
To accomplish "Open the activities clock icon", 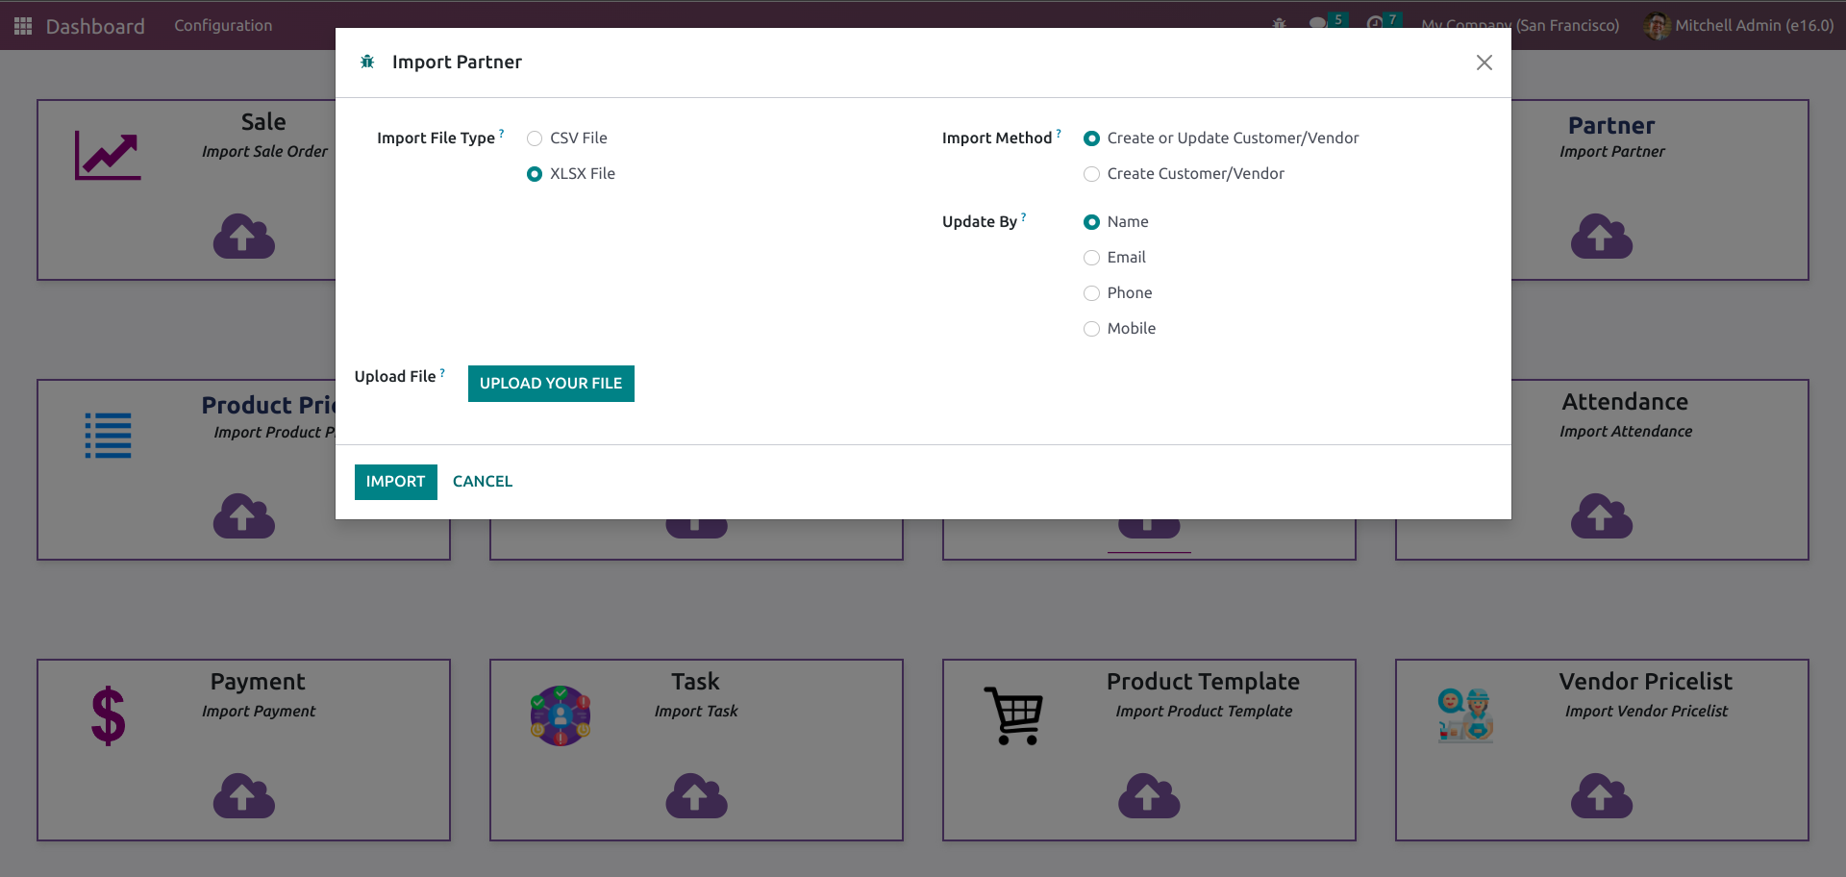I will (1375, 24).
